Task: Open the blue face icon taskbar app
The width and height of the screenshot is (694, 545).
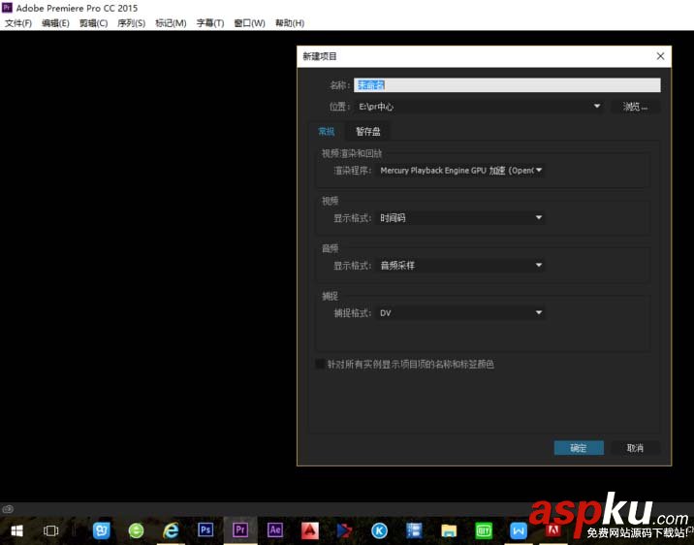Action: click(102, 530)
